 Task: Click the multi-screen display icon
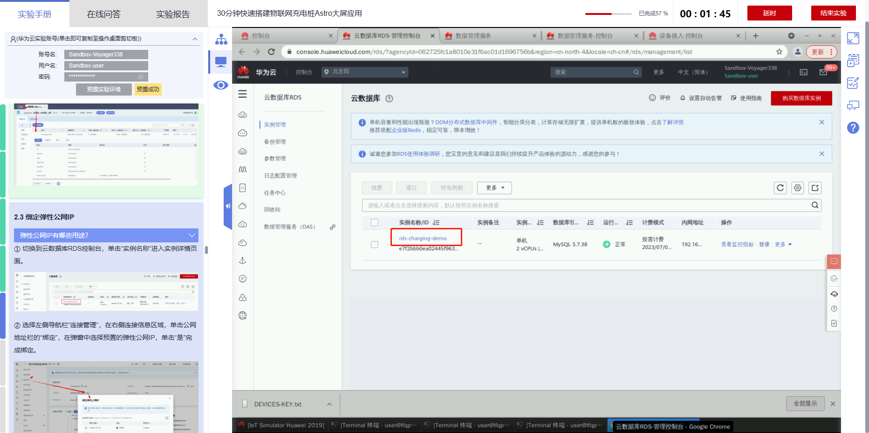click(853, 105)
